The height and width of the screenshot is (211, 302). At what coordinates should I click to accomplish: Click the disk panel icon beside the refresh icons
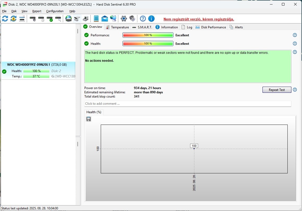point(22,19)
